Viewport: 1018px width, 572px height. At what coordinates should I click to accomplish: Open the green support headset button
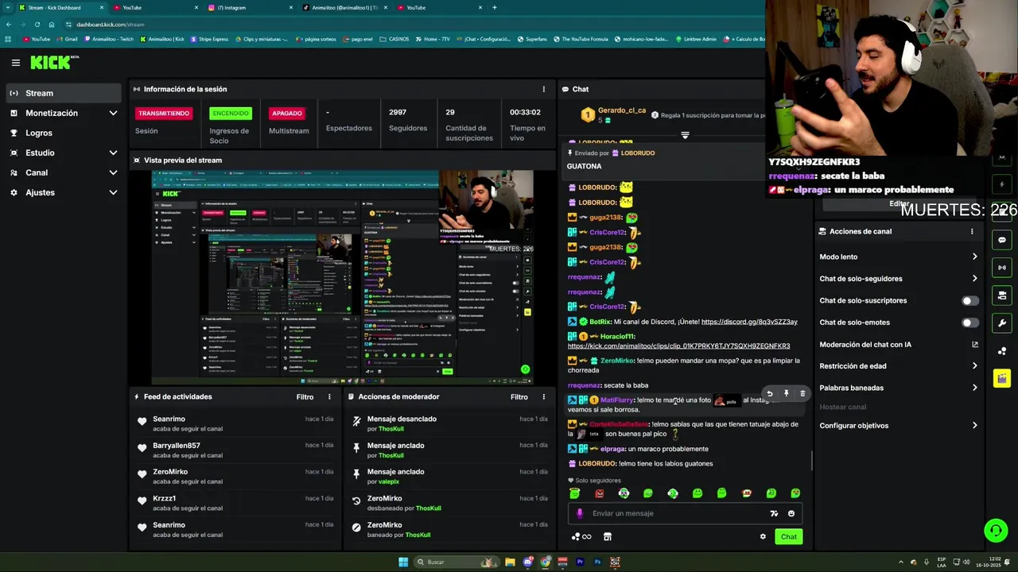[x=996, y=530]
